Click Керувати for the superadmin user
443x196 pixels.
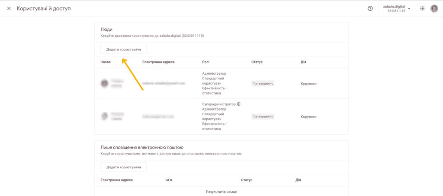tap(308, 117)
